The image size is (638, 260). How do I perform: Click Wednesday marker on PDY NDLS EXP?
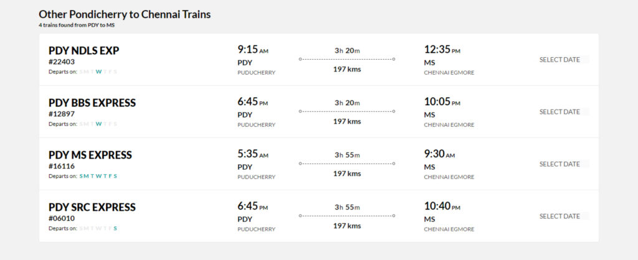click(x=98, y=72)
